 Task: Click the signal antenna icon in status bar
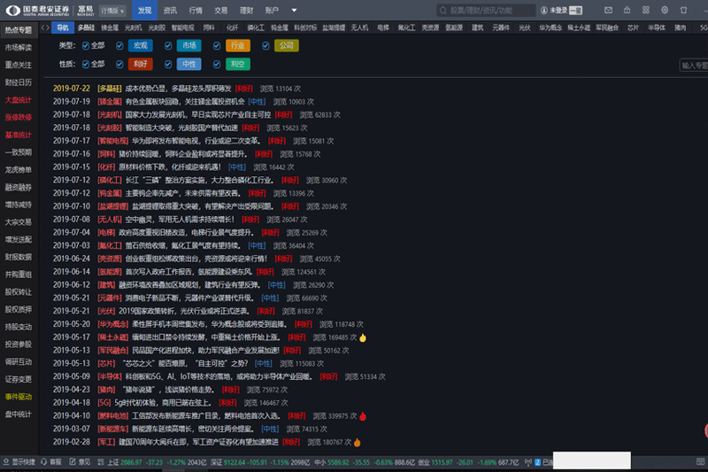[527, 462]
